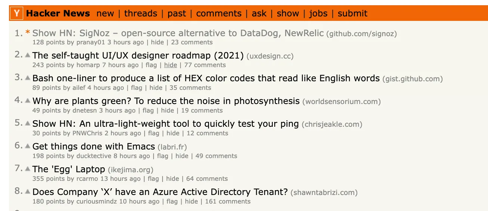Upvote the plants green photosynthesis story
The height and width of the screenshot is (211, 488).
28,101
